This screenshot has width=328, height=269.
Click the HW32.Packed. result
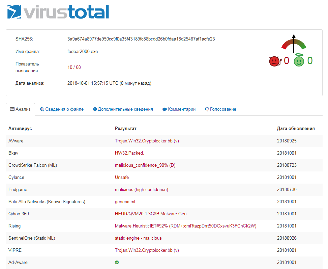click(129, 153)
